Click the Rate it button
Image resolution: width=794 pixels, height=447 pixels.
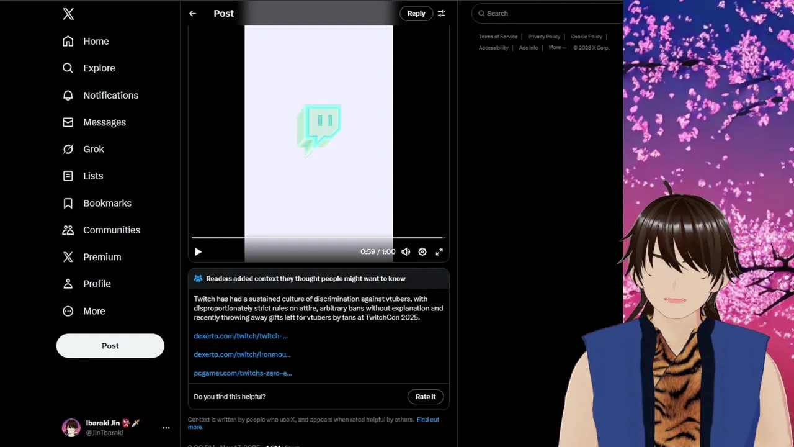[426, 397]
